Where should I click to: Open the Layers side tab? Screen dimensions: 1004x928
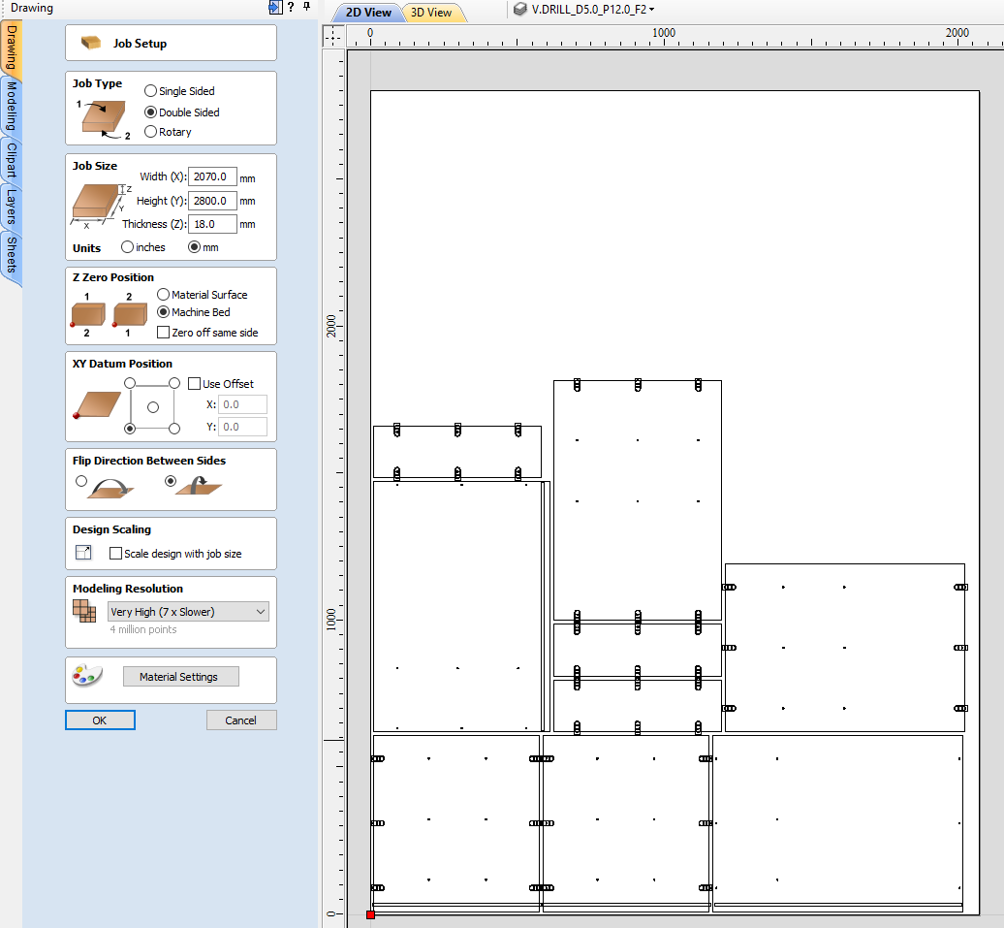(x=12, y=207)
